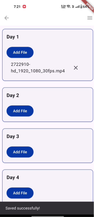Viewport: 94px width, 217px height.
Task: Tap the Day 1 heading
Action: [13, 37]
